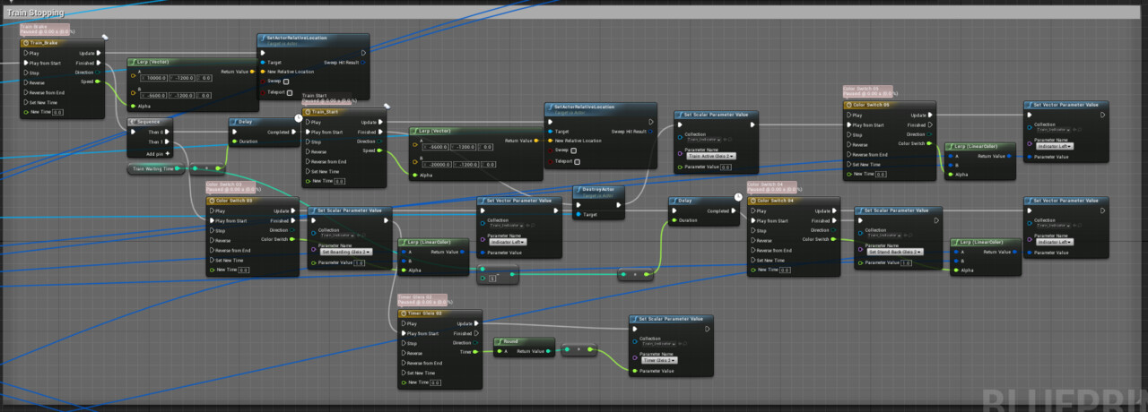Click Finished output pin on Train_Brake
The image size is (1148, 412).
(100, 63)
